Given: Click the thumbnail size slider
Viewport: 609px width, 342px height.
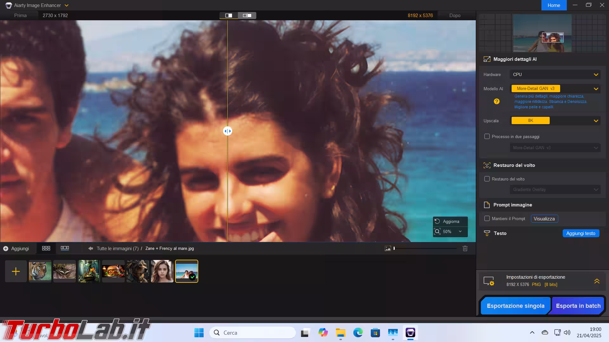Looking at the screenshot, I should tap(425, 249).
